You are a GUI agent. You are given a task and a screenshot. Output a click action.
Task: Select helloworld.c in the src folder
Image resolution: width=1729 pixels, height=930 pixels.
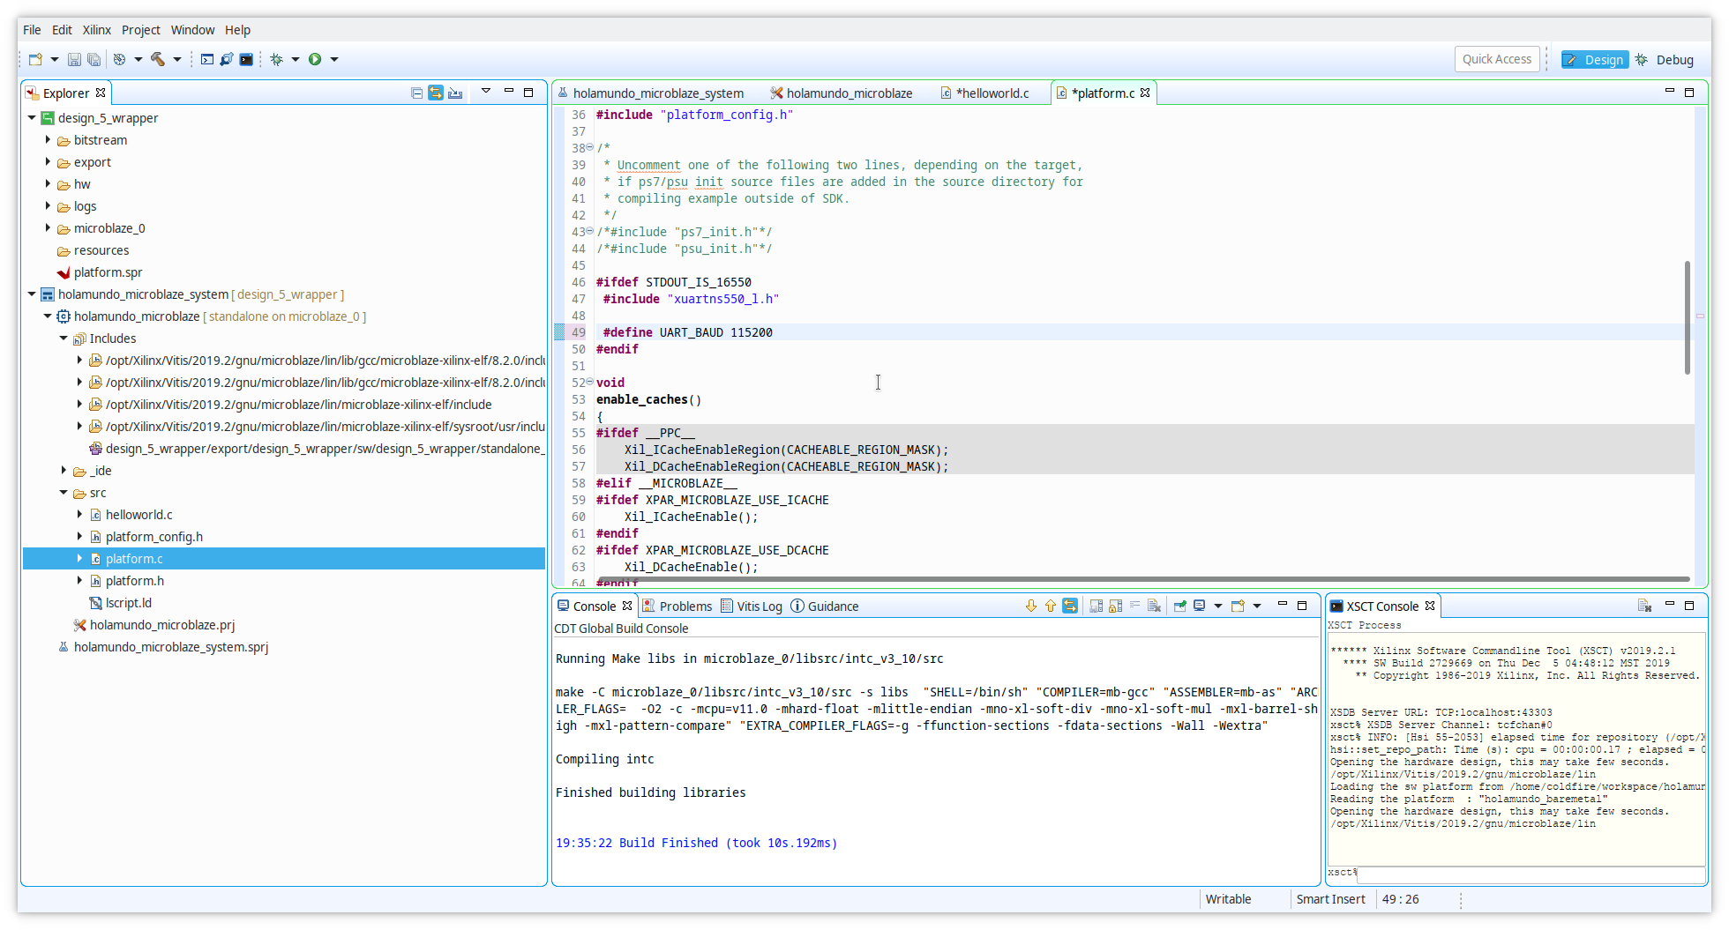(x=139, y=515)
